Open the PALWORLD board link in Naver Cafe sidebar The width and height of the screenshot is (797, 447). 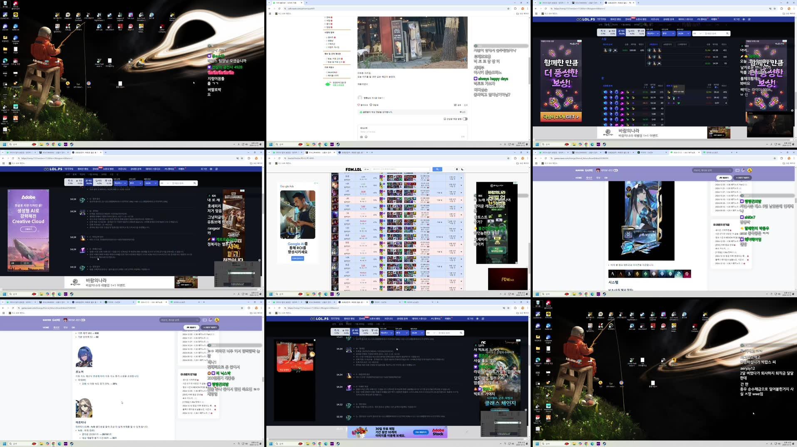click(332, 72)
